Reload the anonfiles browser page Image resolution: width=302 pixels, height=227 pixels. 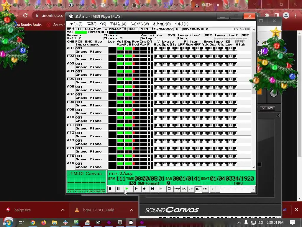click(x=25, y=15)
